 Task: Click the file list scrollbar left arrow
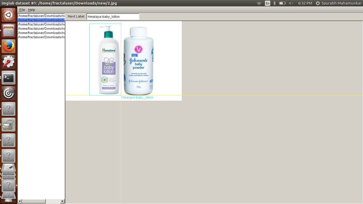click(20, 201)
